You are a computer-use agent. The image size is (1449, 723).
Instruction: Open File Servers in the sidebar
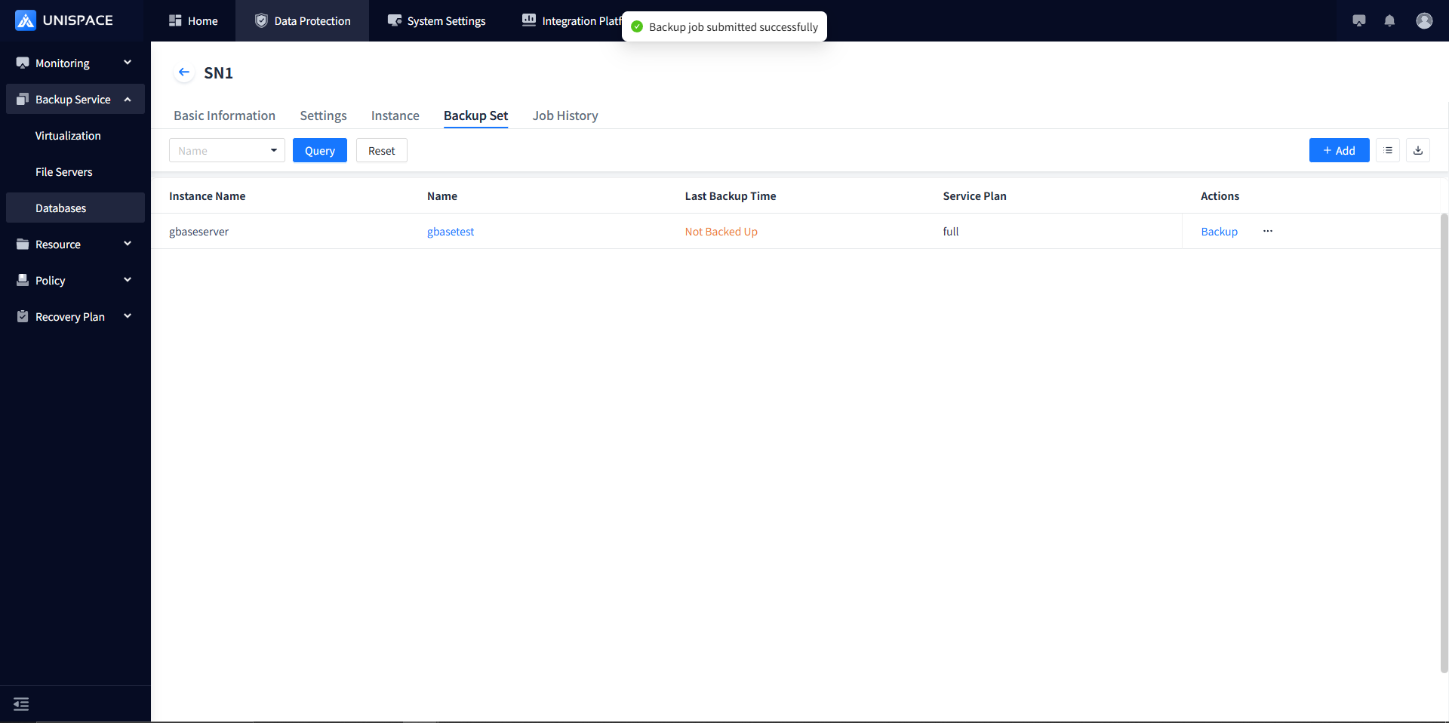click(x=75, y=171)
